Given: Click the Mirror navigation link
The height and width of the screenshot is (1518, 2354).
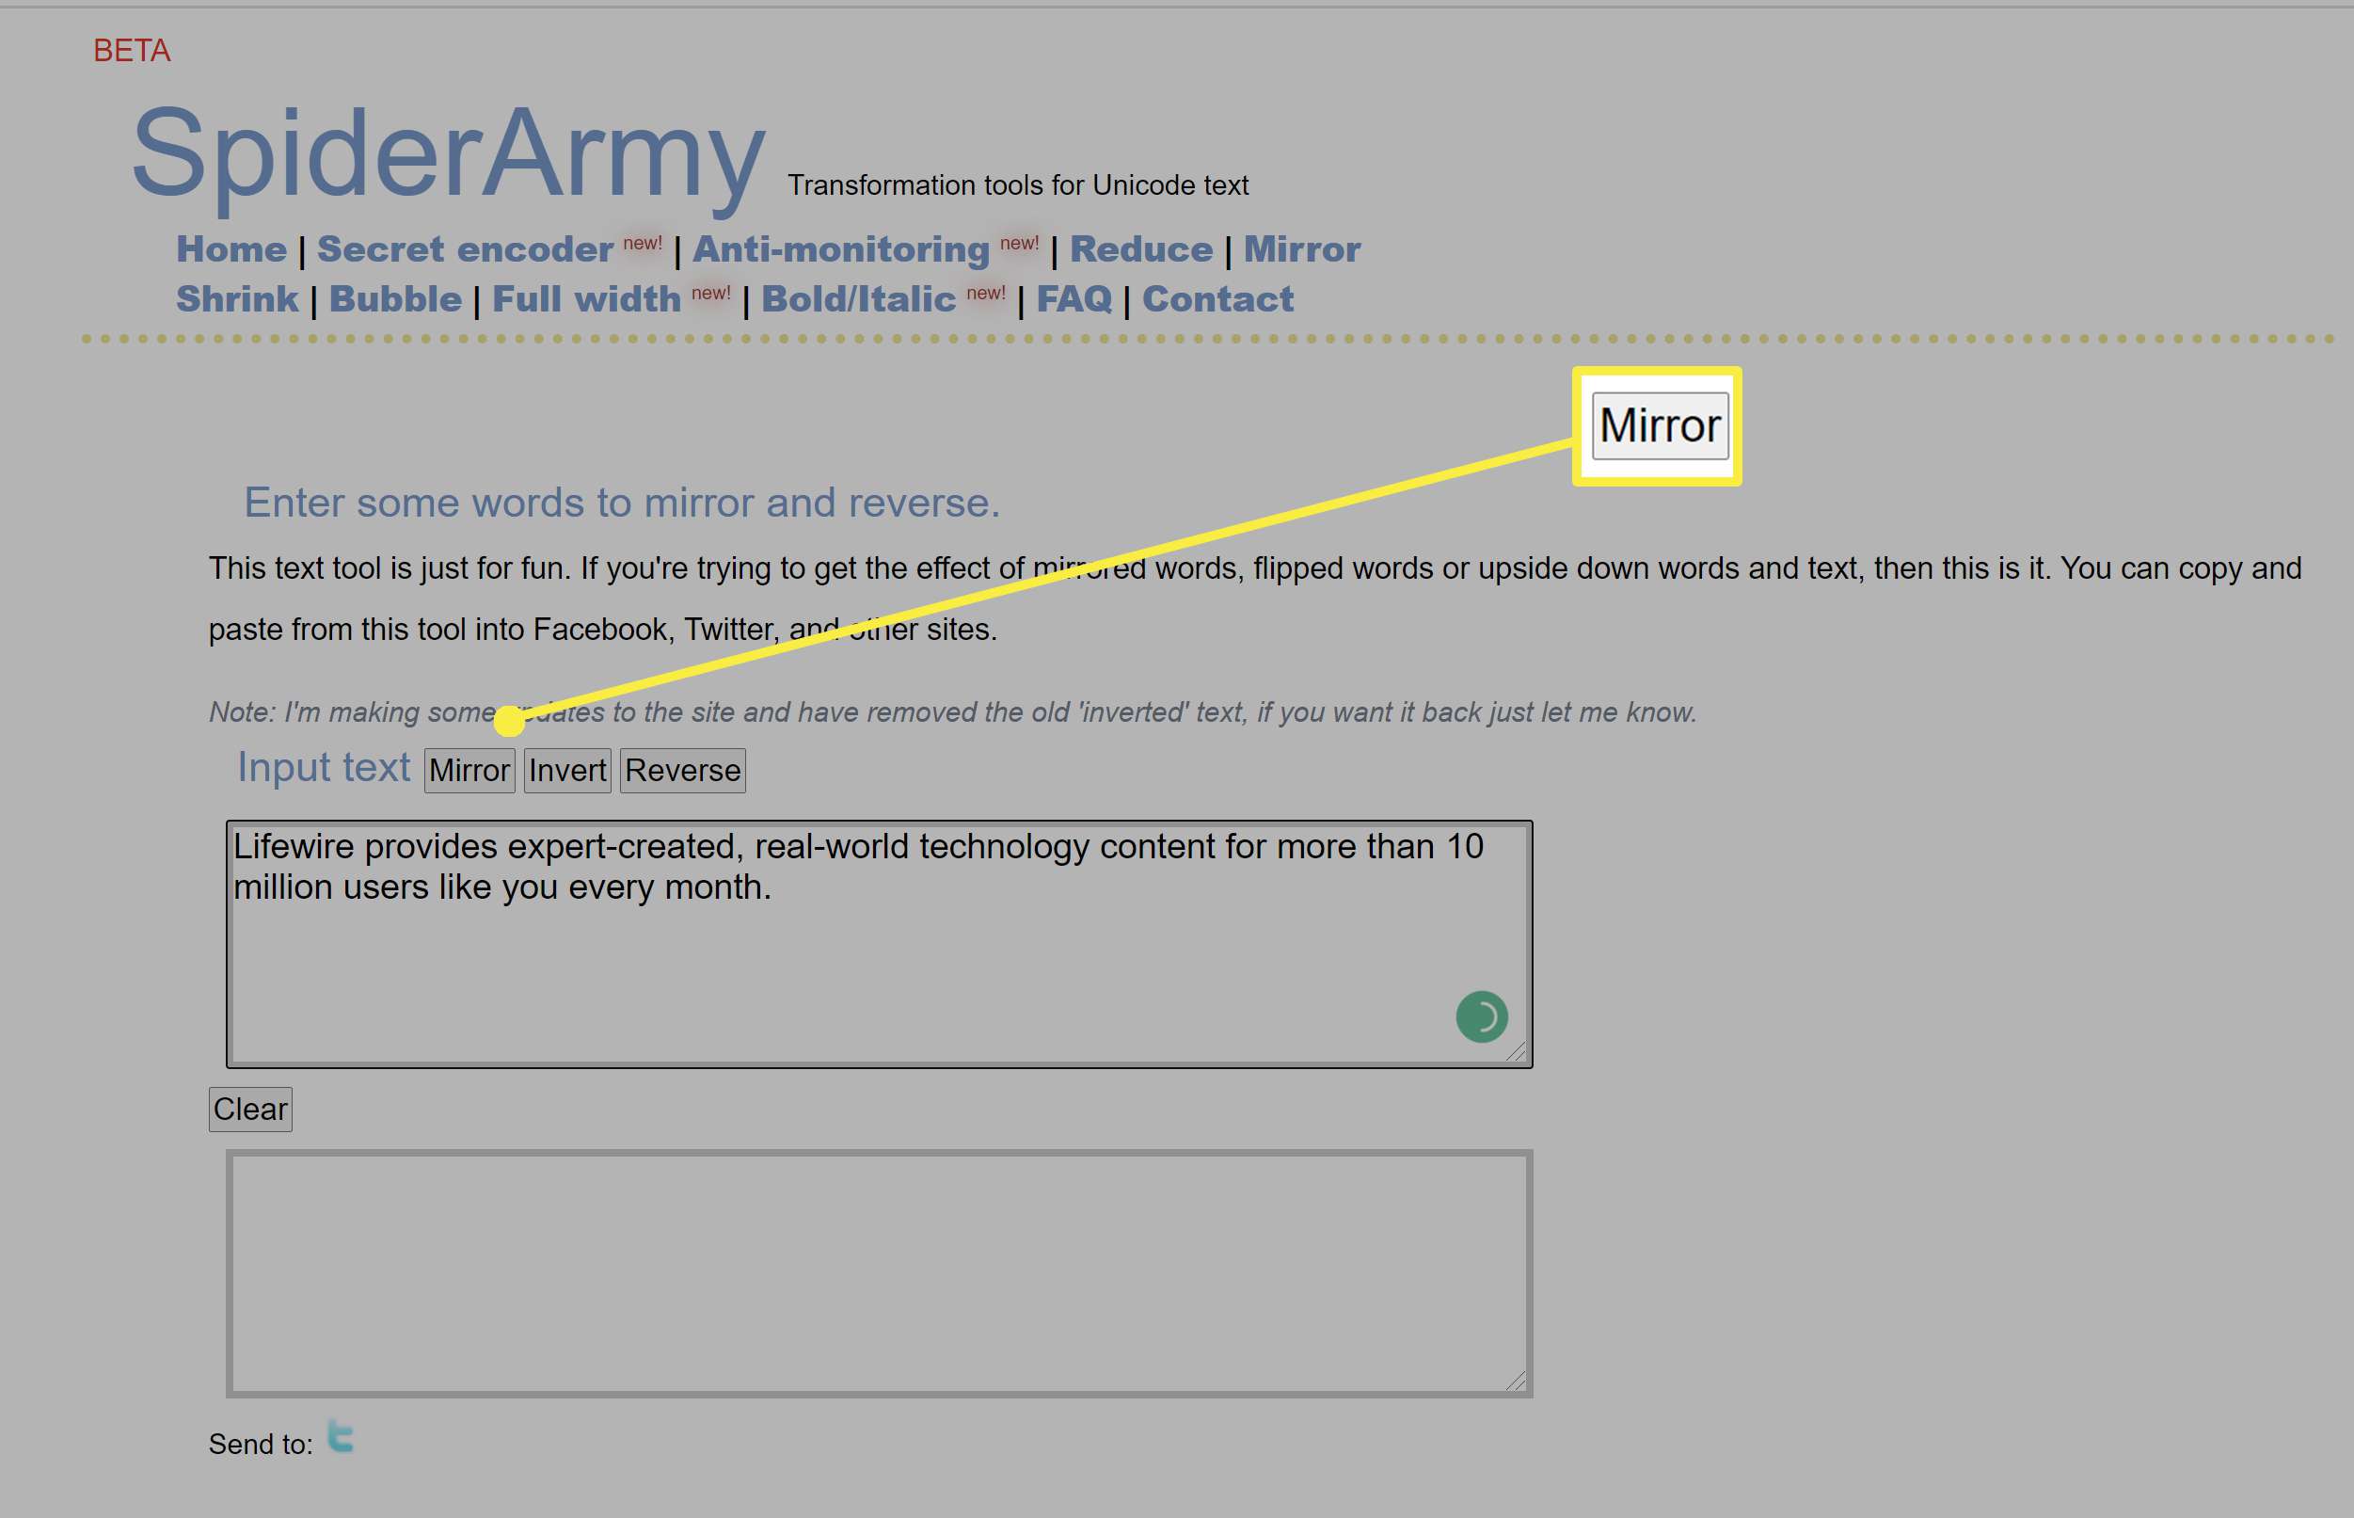Looking at the screenshot, I should (x=1300, y=248).
